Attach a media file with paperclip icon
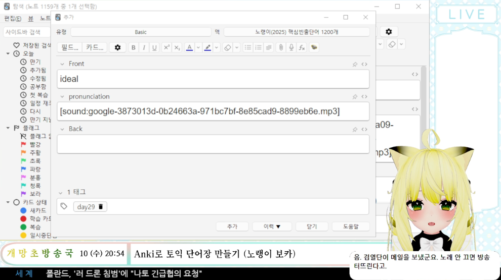The width and height of the screenshot is (501, 280). (281, 47)
